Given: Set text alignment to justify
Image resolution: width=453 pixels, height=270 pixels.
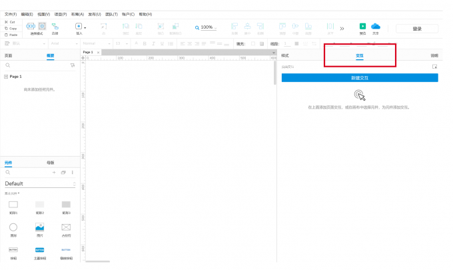Looking at the screenshot, I should tap(204, 43).
